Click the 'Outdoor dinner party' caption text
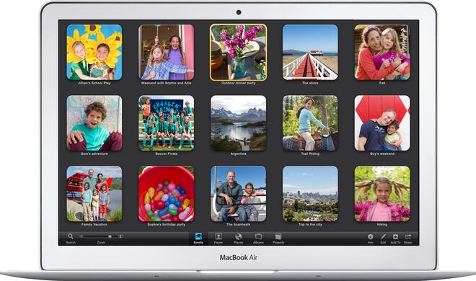Image resolution: width=476 pixels, height=281 pixels. 238,83
